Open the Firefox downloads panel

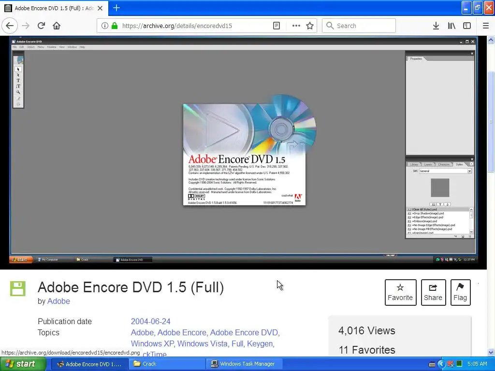pyautogui.click(x=436, y=26)
